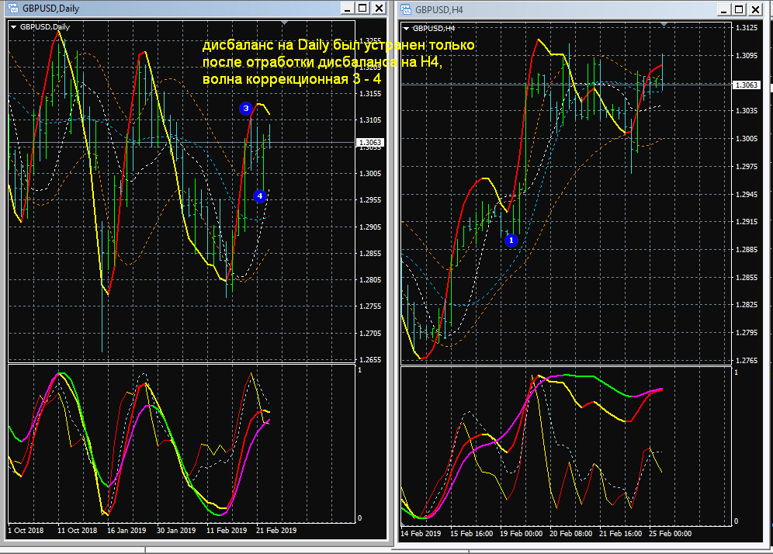The width and height of the screenshot is (773, 554).
Task: Click the 30 Jan 2019 date label
Action: click(176, 531)
